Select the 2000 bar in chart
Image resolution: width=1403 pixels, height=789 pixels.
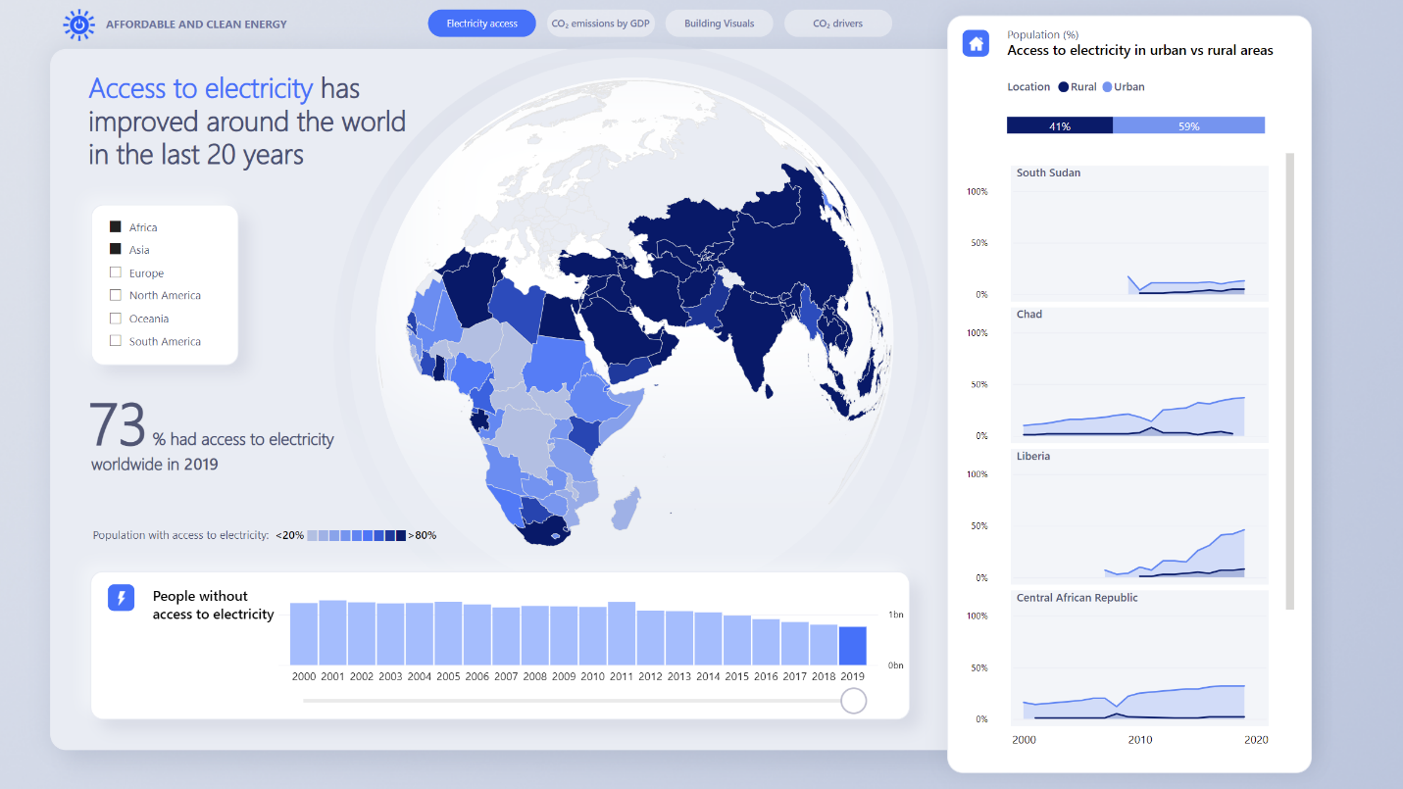point(304,634)
